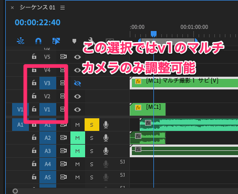Toggle A4 track targeting
Viewport: 238px width, 194px height.
pos(48,164)
